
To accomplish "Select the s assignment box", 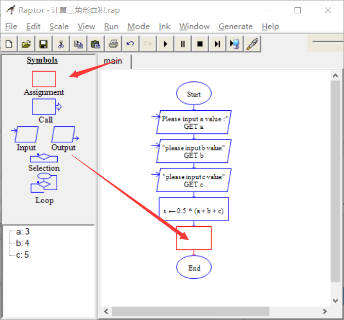I will point(194,209).
